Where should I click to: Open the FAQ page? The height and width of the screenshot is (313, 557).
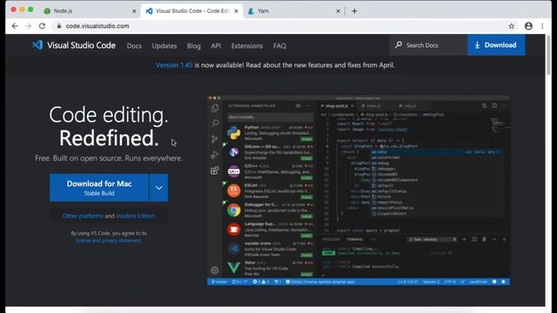click(279, 46)
